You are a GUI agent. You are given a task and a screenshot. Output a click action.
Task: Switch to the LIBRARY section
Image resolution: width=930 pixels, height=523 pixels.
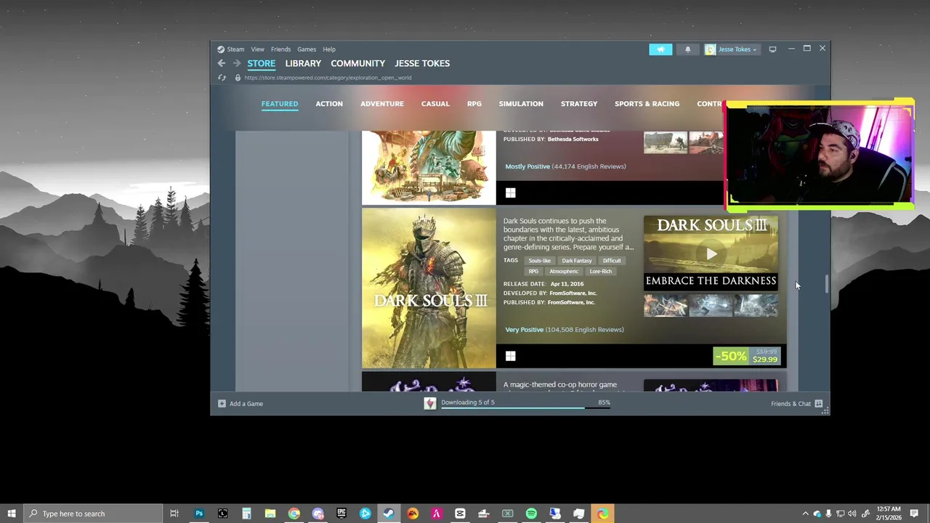[303, 63]
